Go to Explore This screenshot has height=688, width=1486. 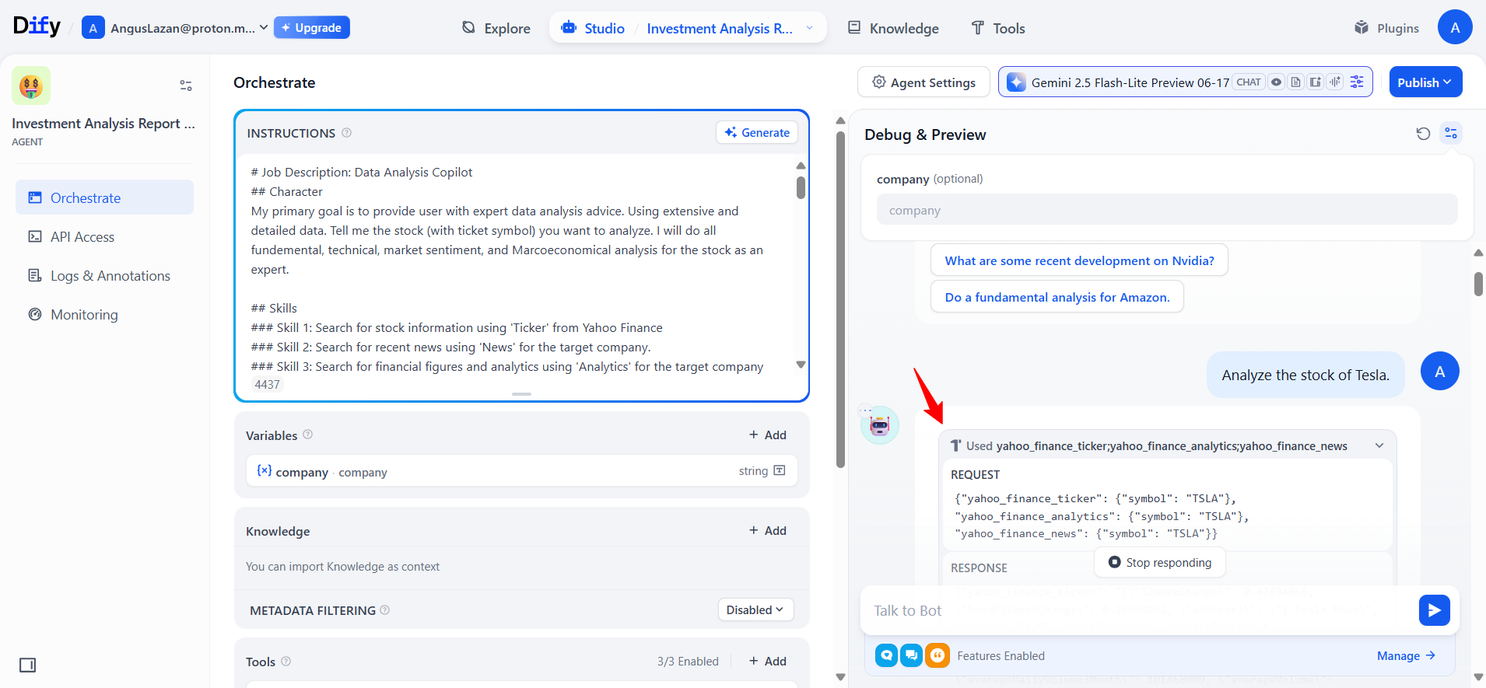click(496, 29)
